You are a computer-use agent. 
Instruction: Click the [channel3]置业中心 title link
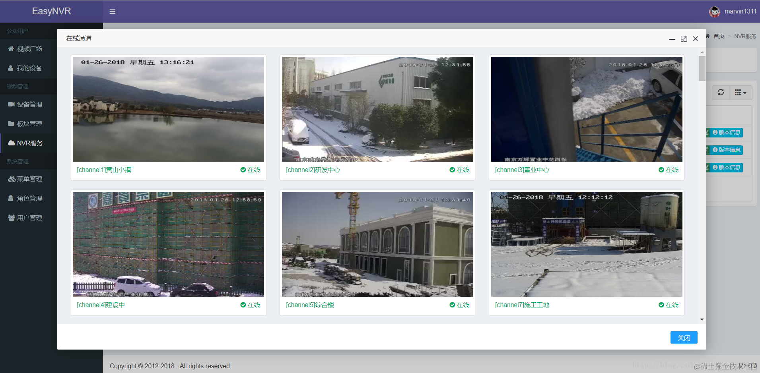click(522, 170)
